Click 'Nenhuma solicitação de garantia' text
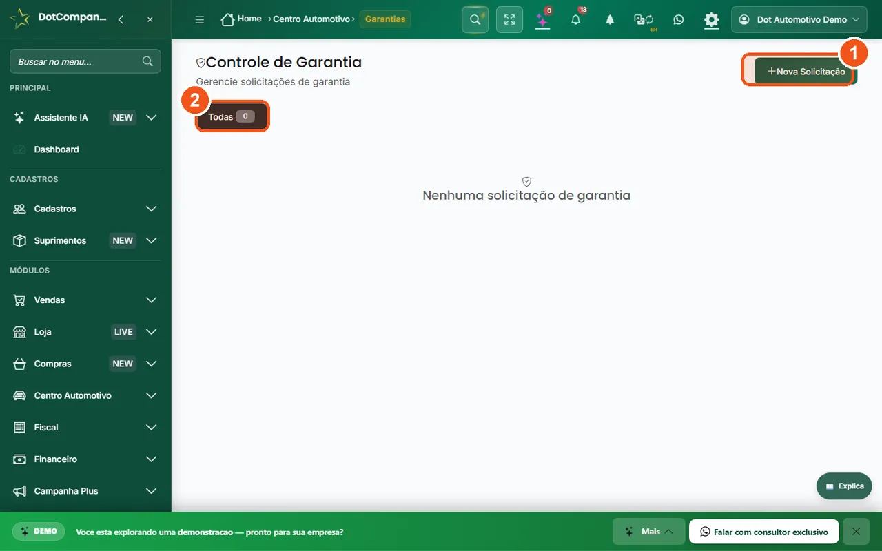 coord(526,196)
